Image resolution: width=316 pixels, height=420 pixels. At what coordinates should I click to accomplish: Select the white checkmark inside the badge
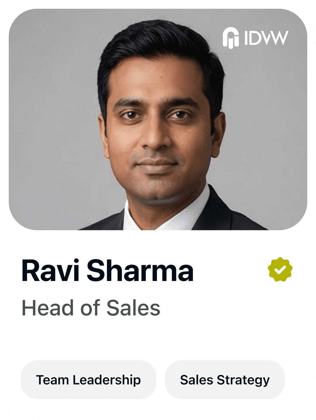coord(280,270)
